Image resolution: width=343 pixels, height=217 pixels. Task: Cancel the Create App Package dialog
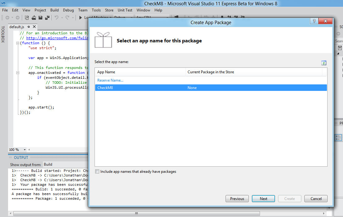(x=316, y=199)
